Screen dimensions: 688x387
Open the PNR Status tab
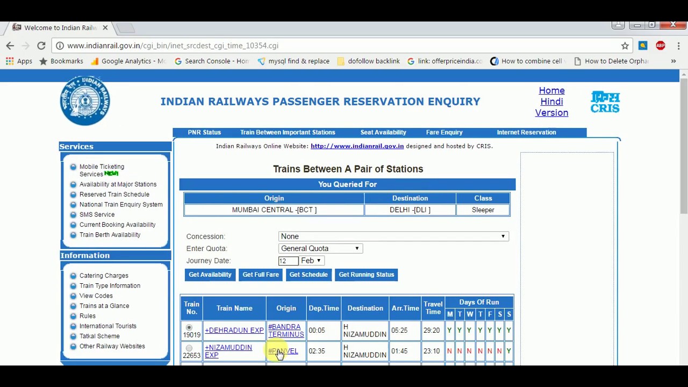click(x=204, y=132)
